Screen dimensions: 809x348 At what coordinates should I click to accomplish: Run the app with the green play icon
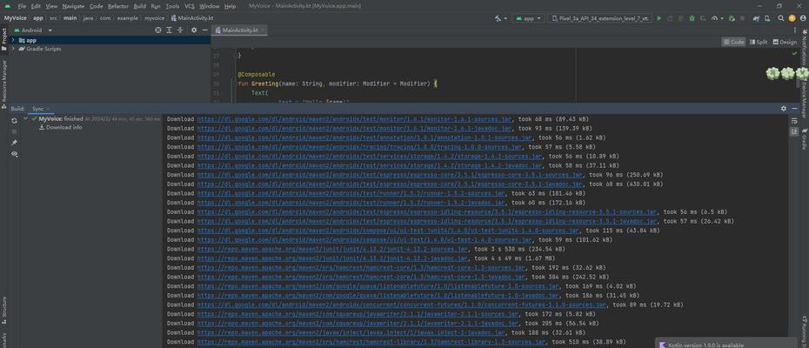point(659,18)
